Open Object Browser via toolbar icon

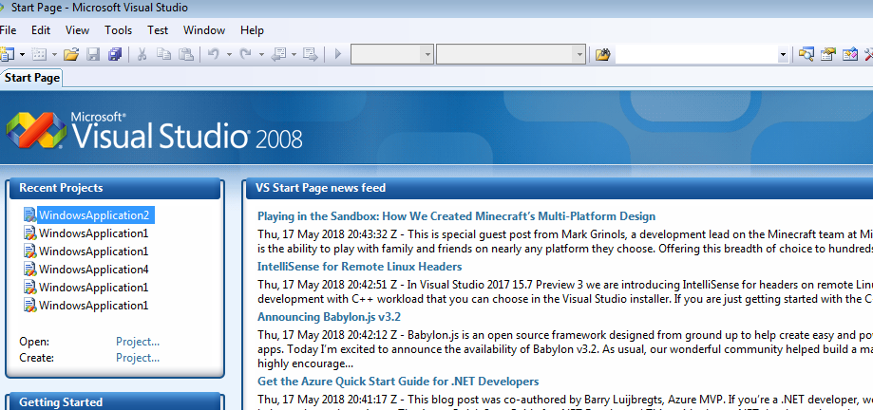(x=849, y=54)
